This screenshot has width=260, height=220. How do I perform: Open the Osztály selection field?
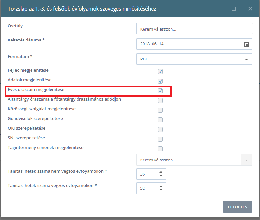tap(194, 29)
